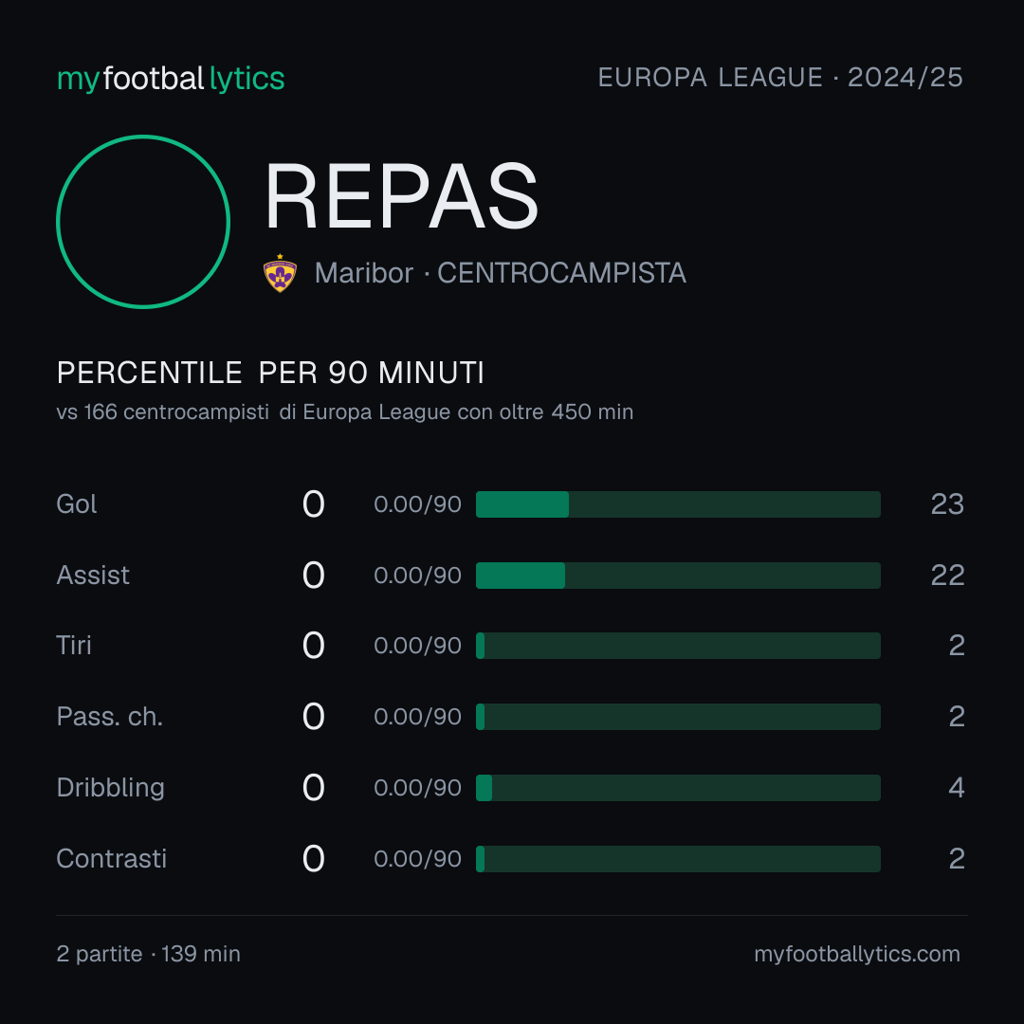The image size is (1024, 1024).
Task: Click the Maribor Centrocampista subtitle text
Action: (x=501, y=273)
